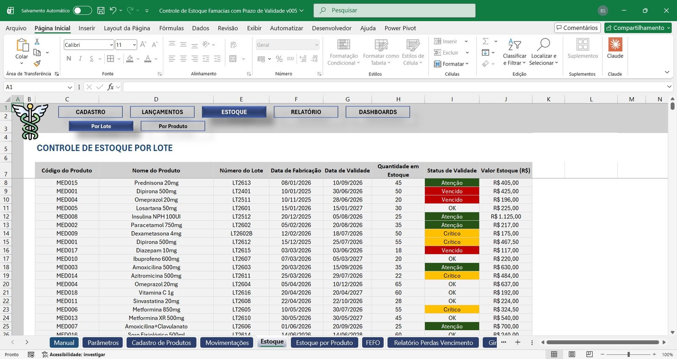Click the Por Produto button
This screenshot has width=677, height=359.
[173, 126]
